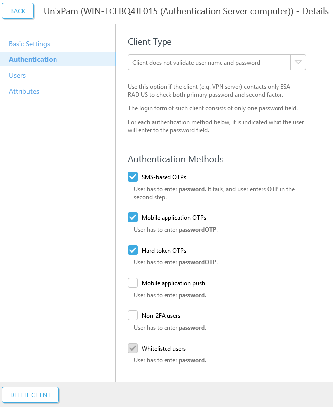
Task: Click the greyed-out Whitelisted users checkbox
Action: point(132,348)
